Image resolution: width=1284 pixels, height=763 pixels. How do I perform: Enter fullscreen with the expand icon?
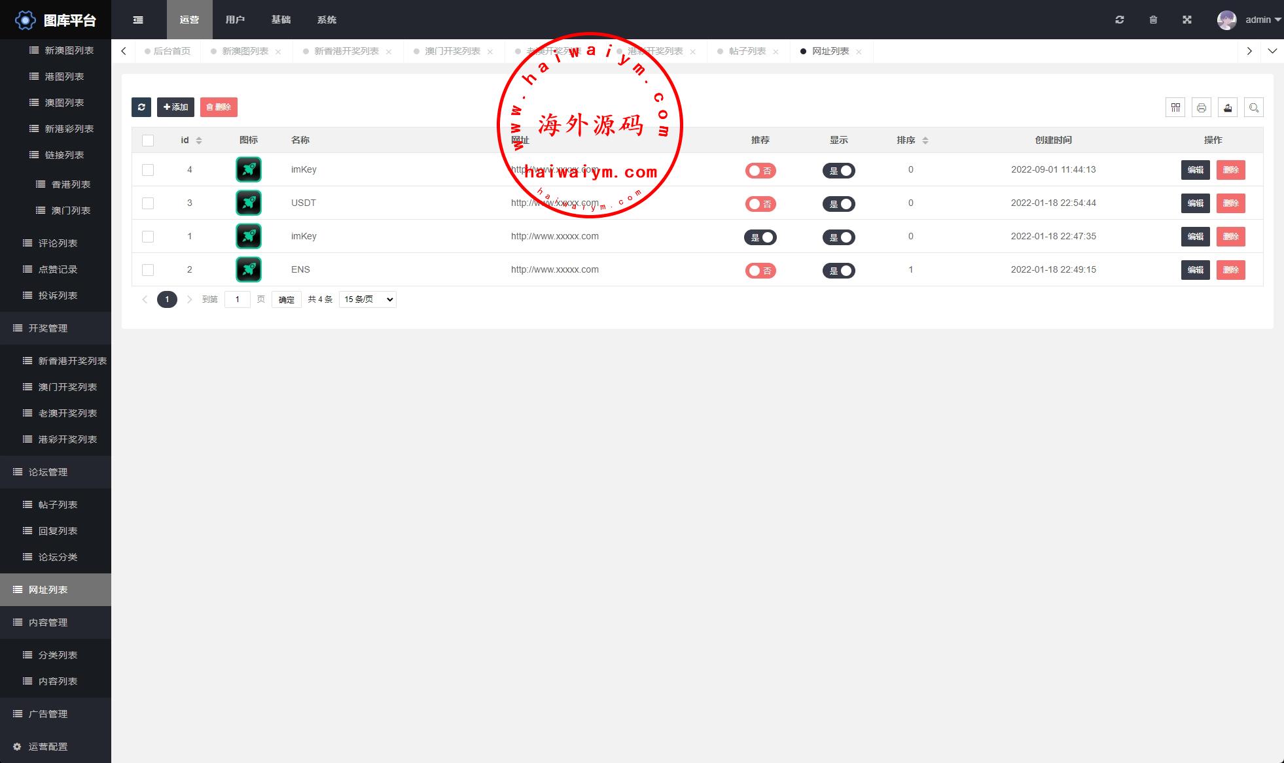point(1187,20)
